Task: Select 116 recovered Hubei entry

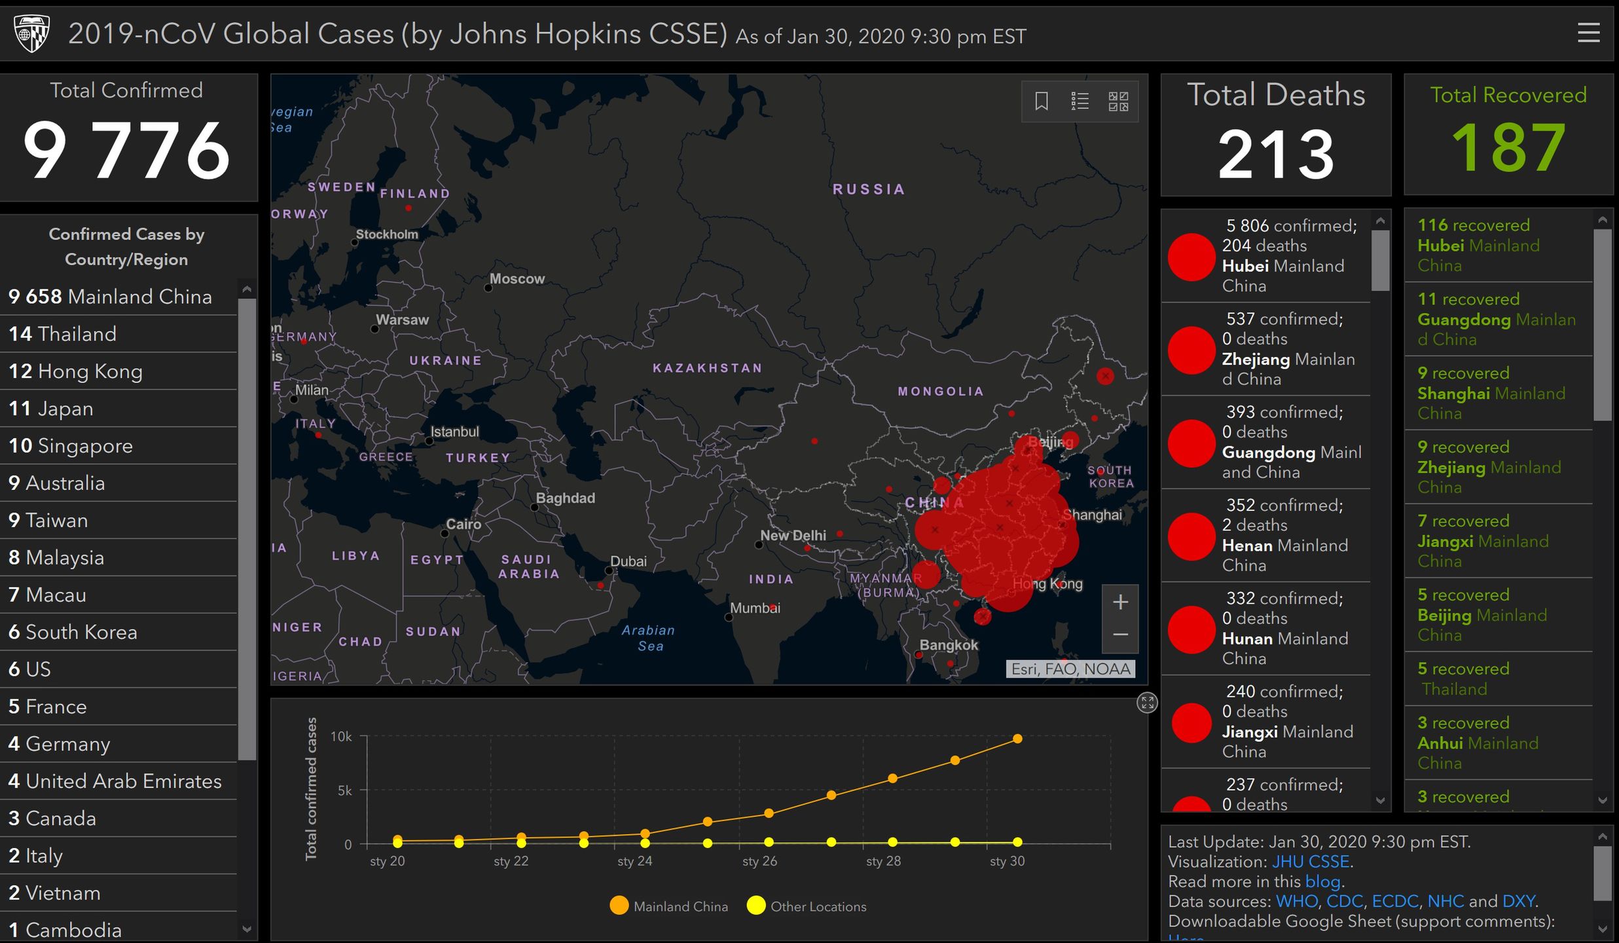Action: (1498, 246)
